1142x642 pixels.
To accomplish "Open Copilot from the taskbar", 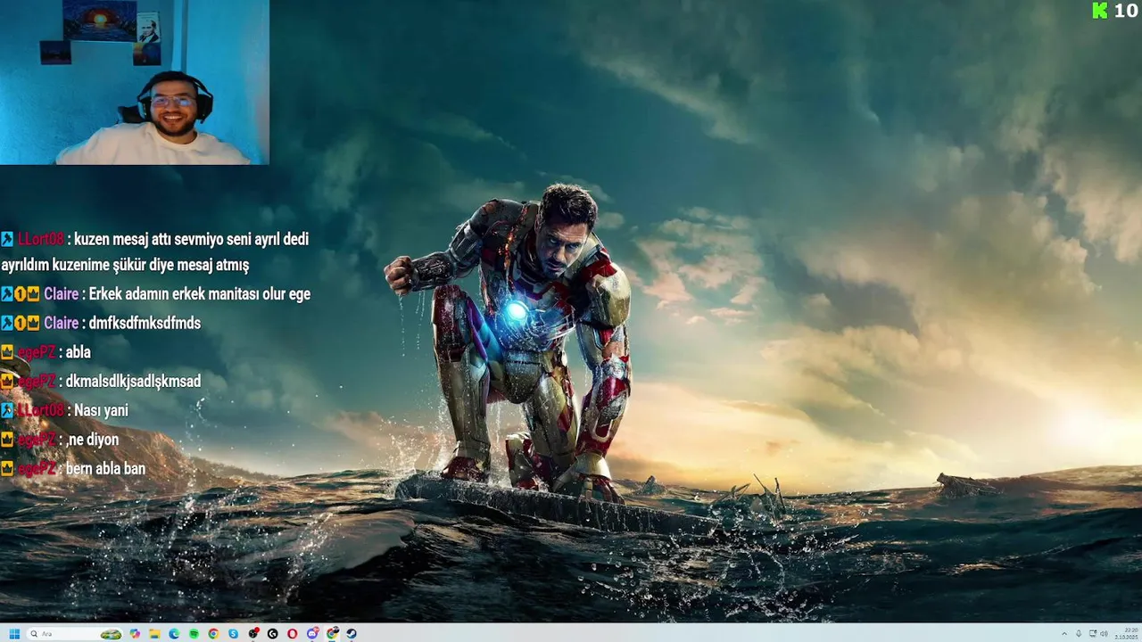I will 135,634.
